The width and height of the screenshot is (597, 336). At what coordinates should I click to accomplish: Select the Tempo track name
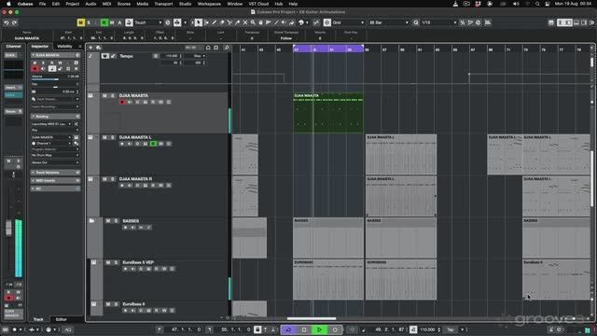[127, 56]
